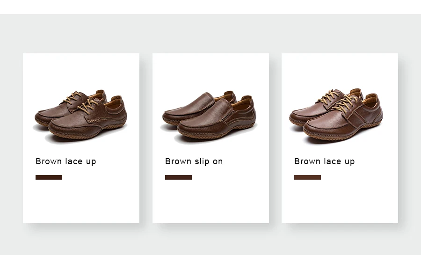This screenshot has height=255, width=421.
Task: Select the darkest brown swatch in first card
Action: point(49,177)
